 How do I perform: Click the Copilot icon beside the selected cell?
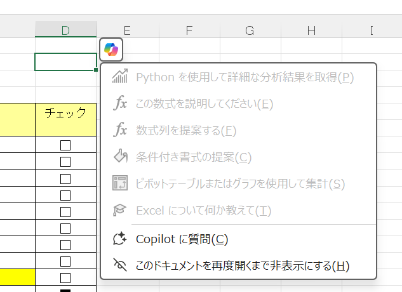click(111, 50)
